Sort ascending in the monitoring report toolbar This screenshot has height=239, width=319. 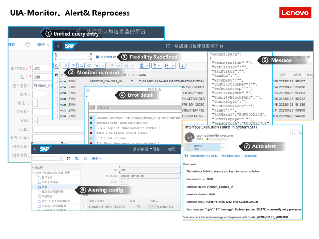click(66, 66)
